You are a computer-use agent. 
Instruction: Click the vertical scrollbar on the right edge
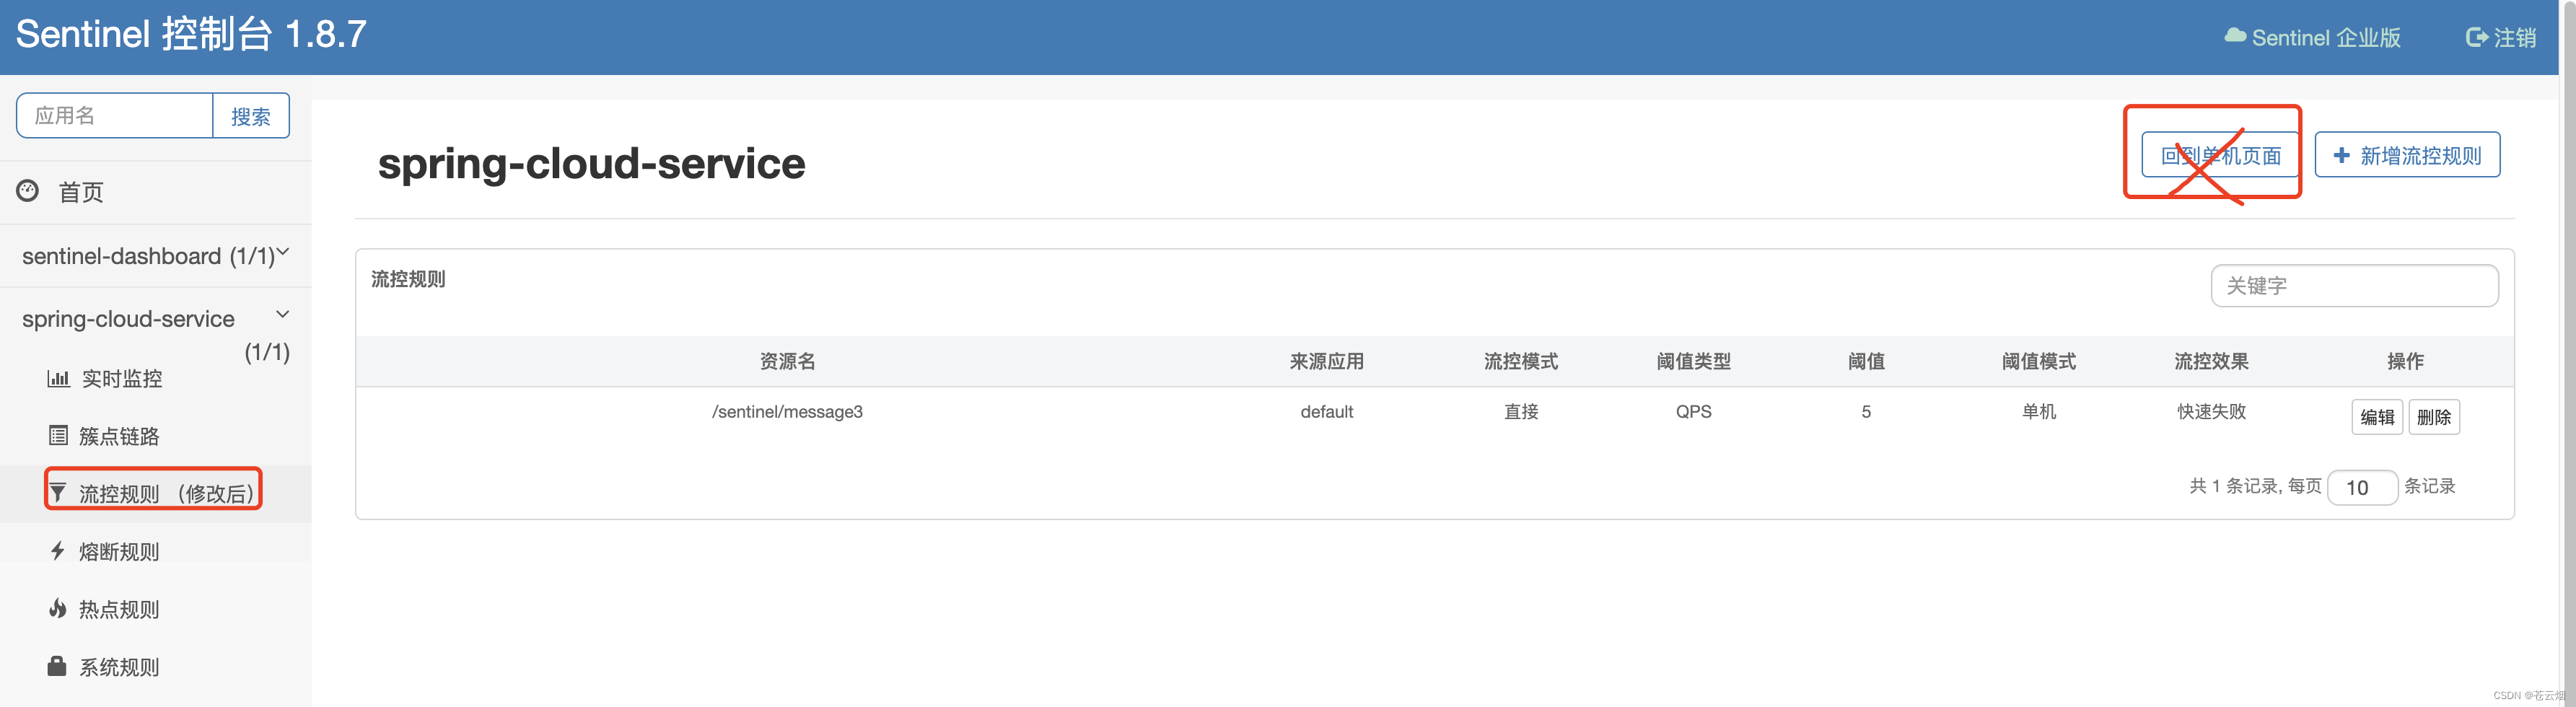[x=2568, y=353]
